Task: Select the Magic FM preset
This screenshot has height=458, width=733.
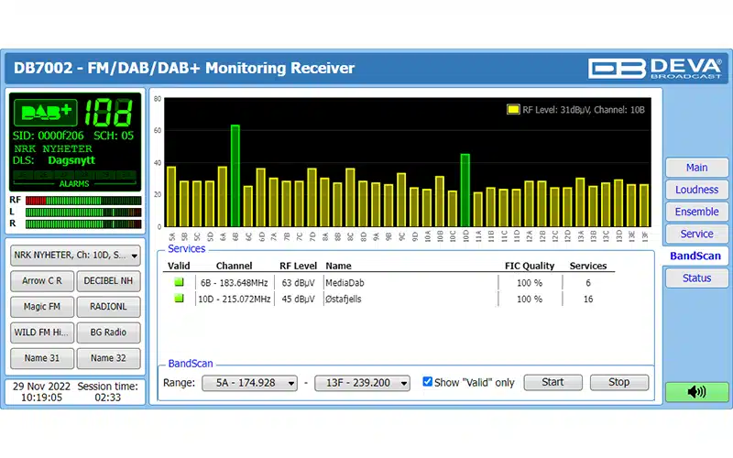Action: (42, 307)
